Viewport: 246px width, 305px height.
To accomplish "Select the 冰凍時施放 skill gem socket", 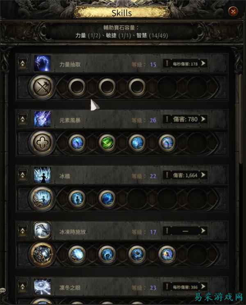I will tap(42, 254).
